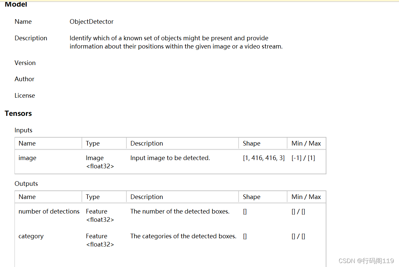Image resolution: width=399 pixels, height=267 pixels.
Task: Click the 'Description' label under Model section
Action: [x=31, y=38]
